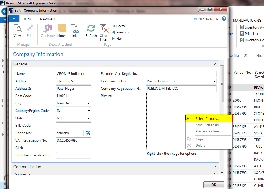
Task: Collapse the General FastTab
Action: coord(215,64)
